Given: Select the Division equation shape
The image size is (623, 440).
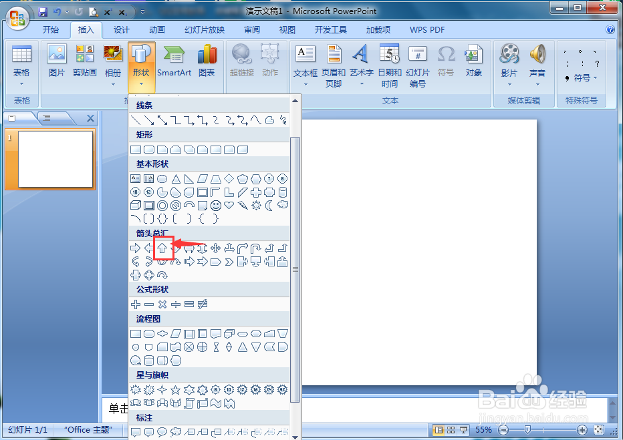Looking at the screenshot, I should pos(176,304).
